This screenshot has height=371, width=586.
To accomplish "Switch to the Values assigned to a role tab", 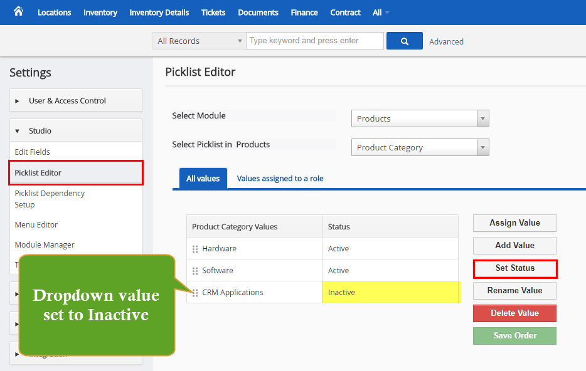I will (x=280, y=178).
